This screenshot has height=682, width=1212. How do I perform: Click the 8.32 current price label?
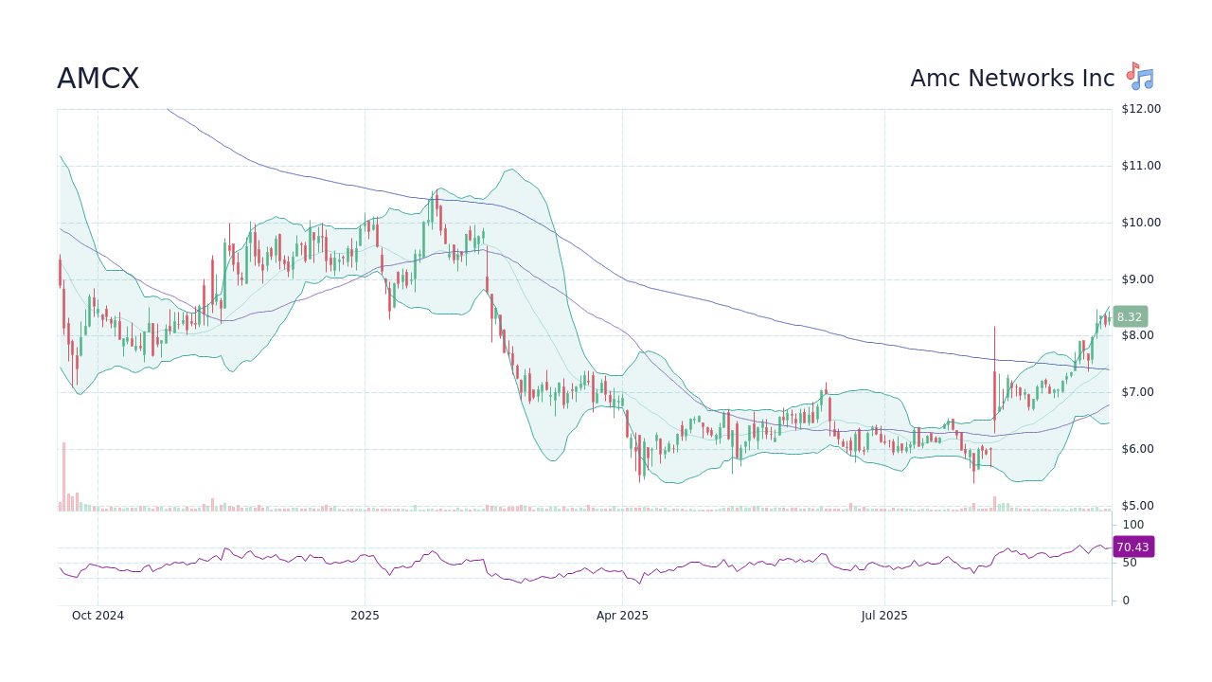(x=1130, y=317)
